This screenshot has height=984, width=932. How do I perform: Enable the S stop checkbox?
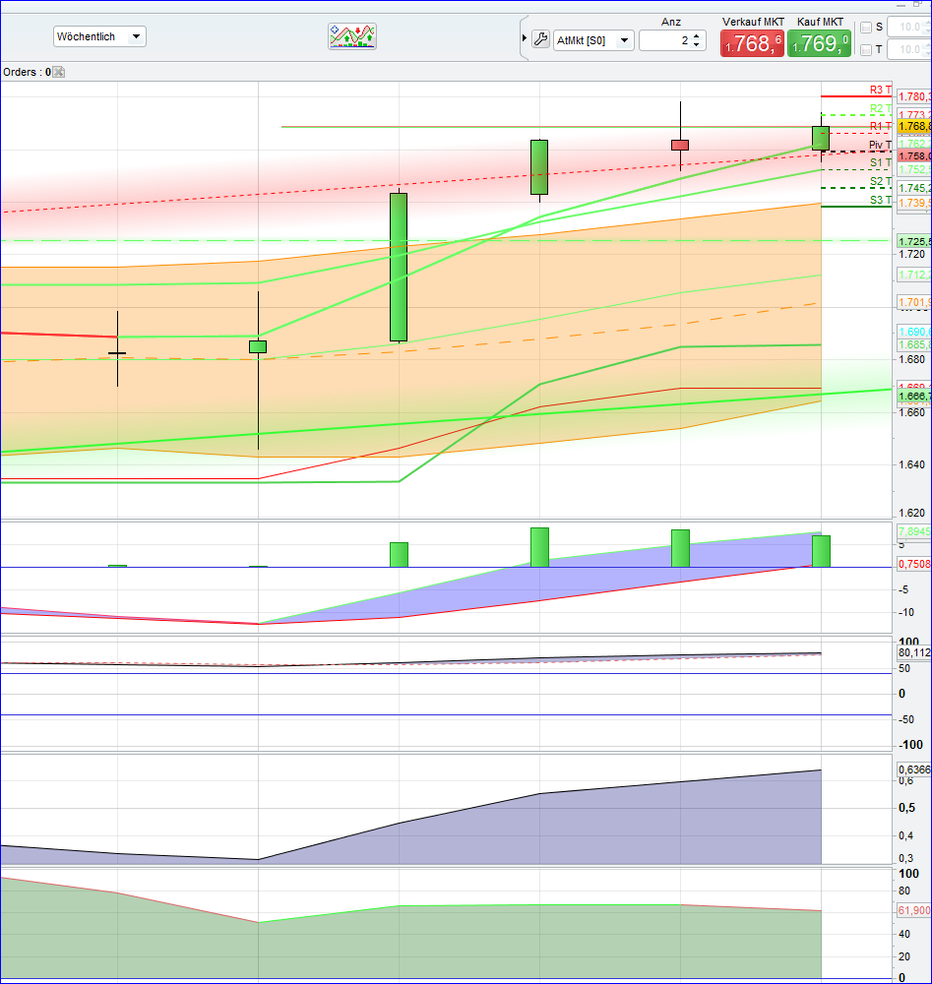866,27
